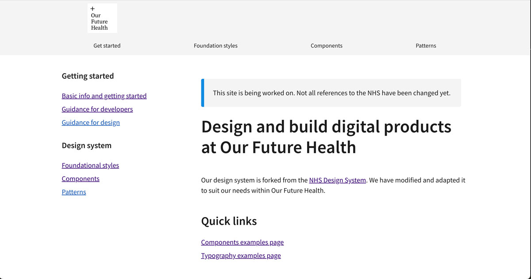Click the Getting started sidebar heading

click(88, 76)
